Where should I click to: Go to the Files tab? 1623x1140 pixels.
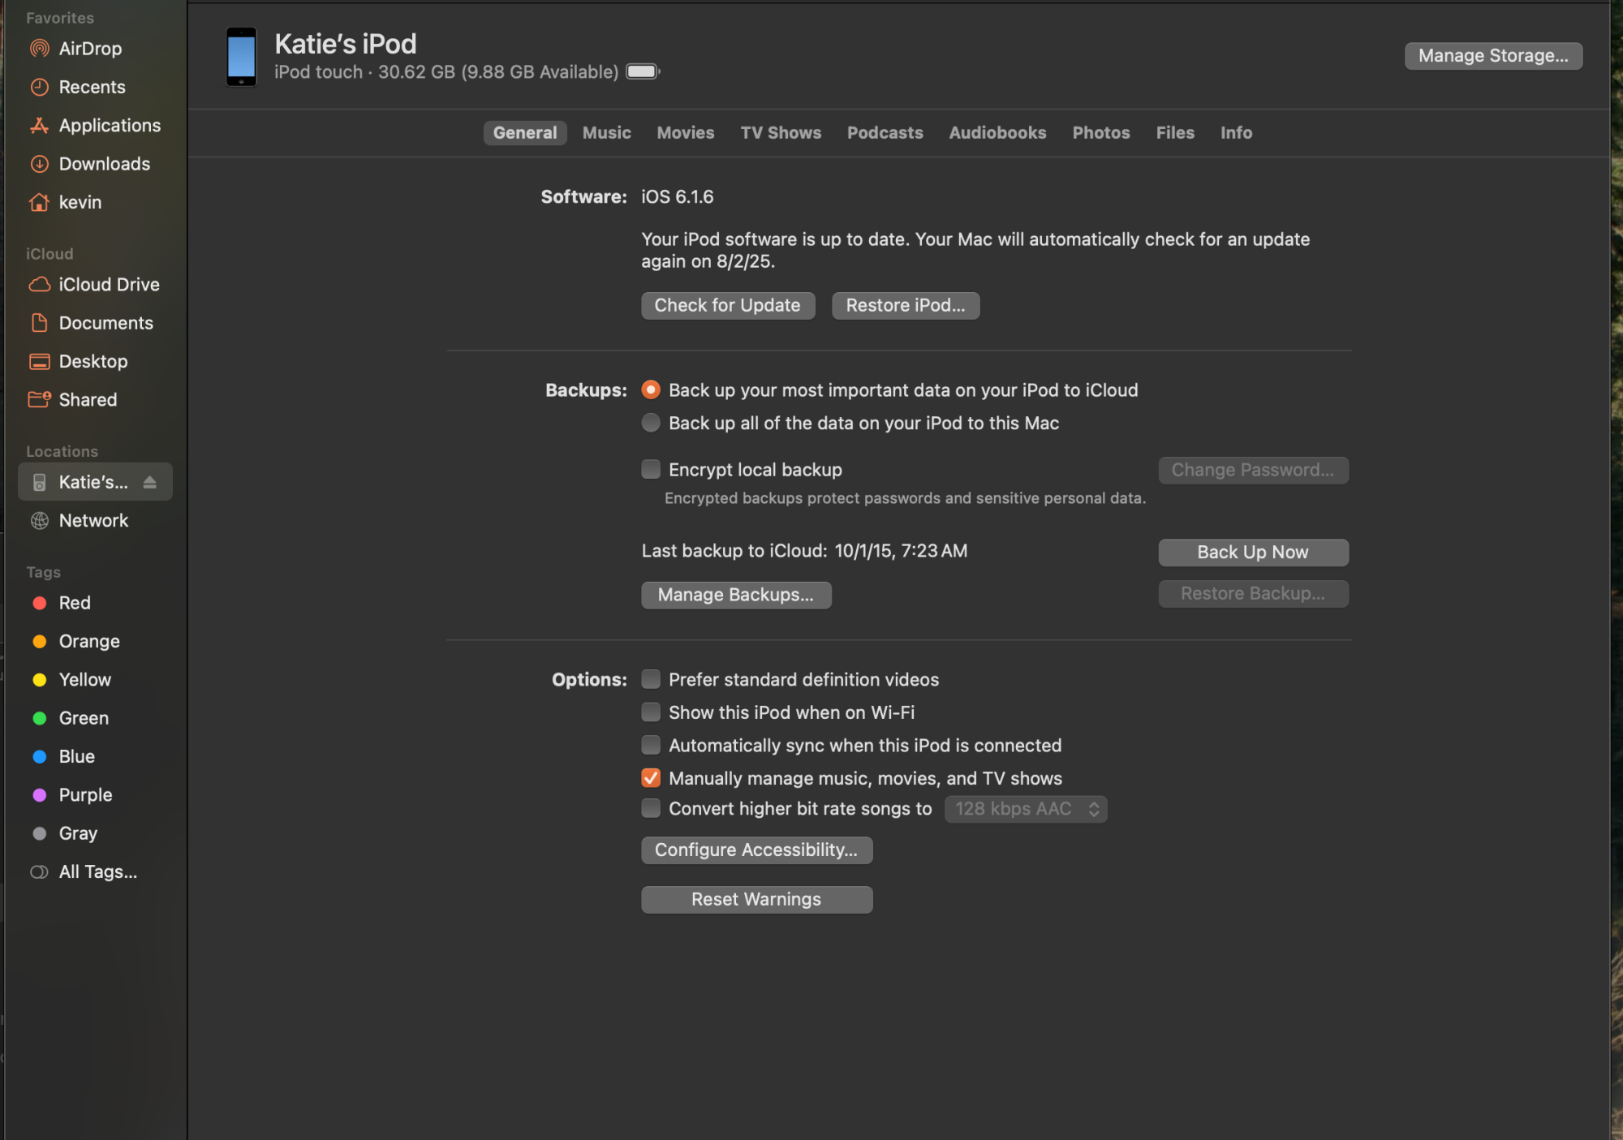point(1175,132)
